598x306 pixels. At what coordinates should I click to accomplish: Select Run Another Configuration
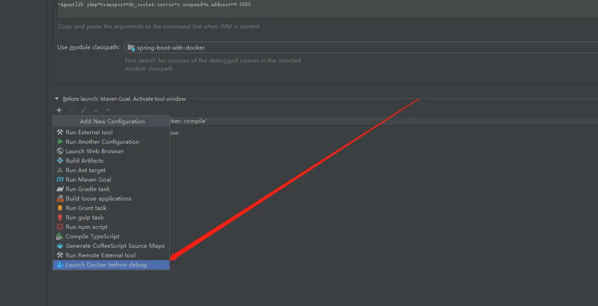[x=111, y=142]
